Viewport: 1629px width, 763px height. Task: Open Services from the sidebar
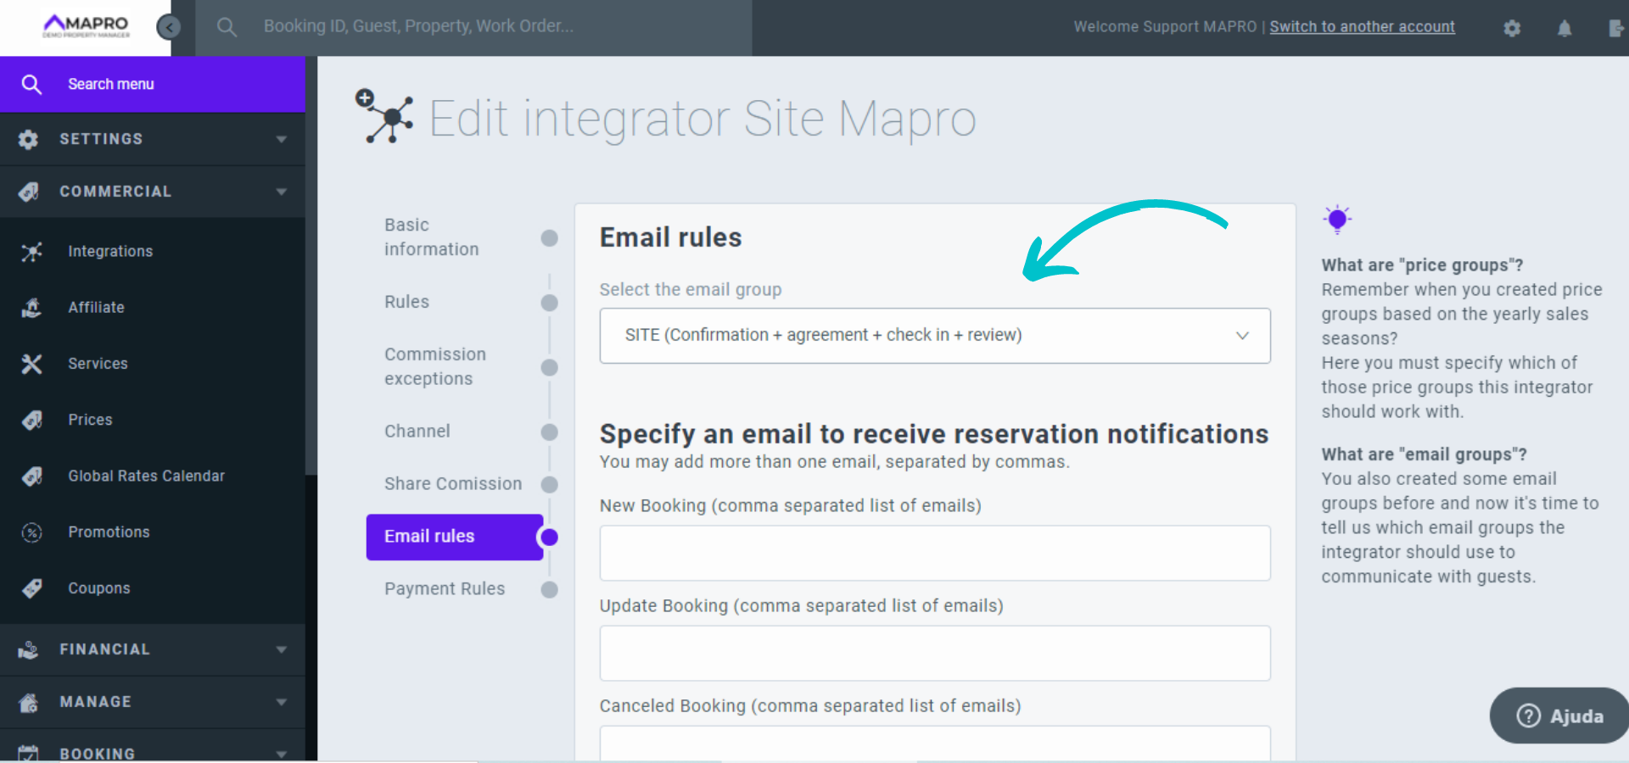point(31,364)
